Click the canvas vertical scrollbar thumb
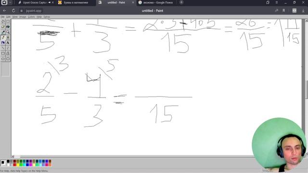The height and width of the screenshot is (173, 308). tap(306, 90)
